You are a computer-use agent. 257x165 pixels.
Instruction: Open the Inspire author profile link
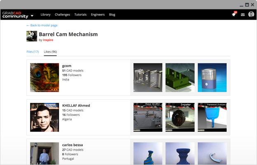tap(48, 40)
